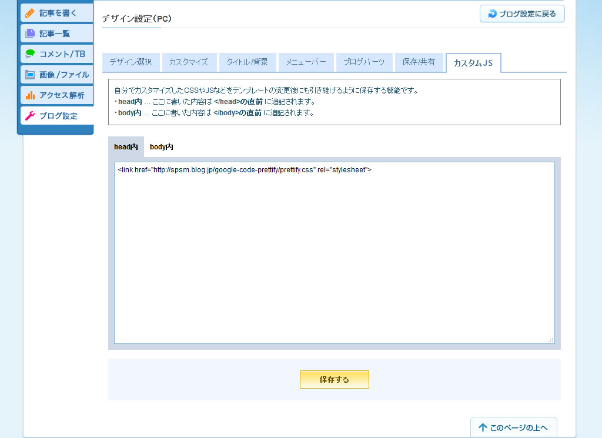This screenshot has height=438, width=602.
Task: Open the メニューバー tab
Action: pyautogui.click(x=306, y=62)
